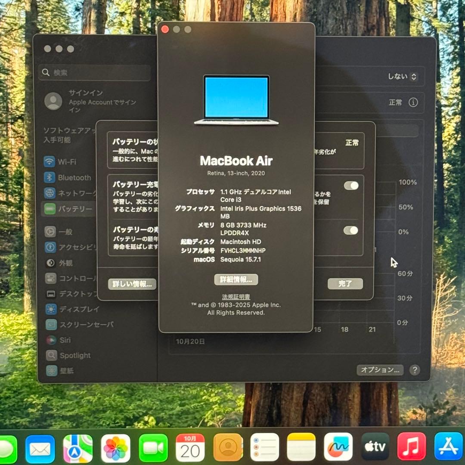Launch Notes from the Dock

(301, 447)
